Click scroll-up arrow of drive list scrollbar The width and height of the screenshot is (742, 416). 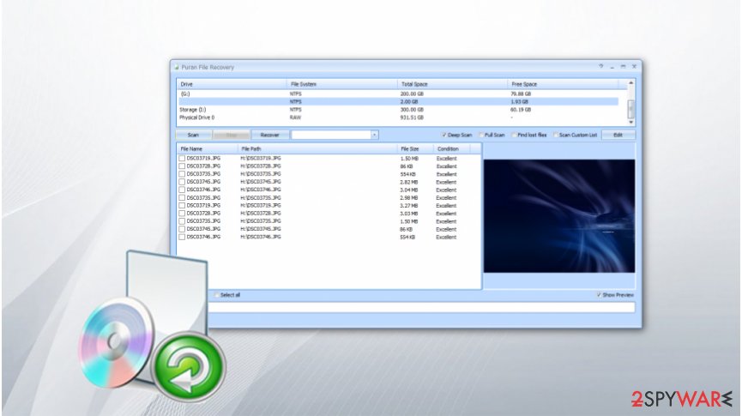pyautogui.click(x=630, y=83)
